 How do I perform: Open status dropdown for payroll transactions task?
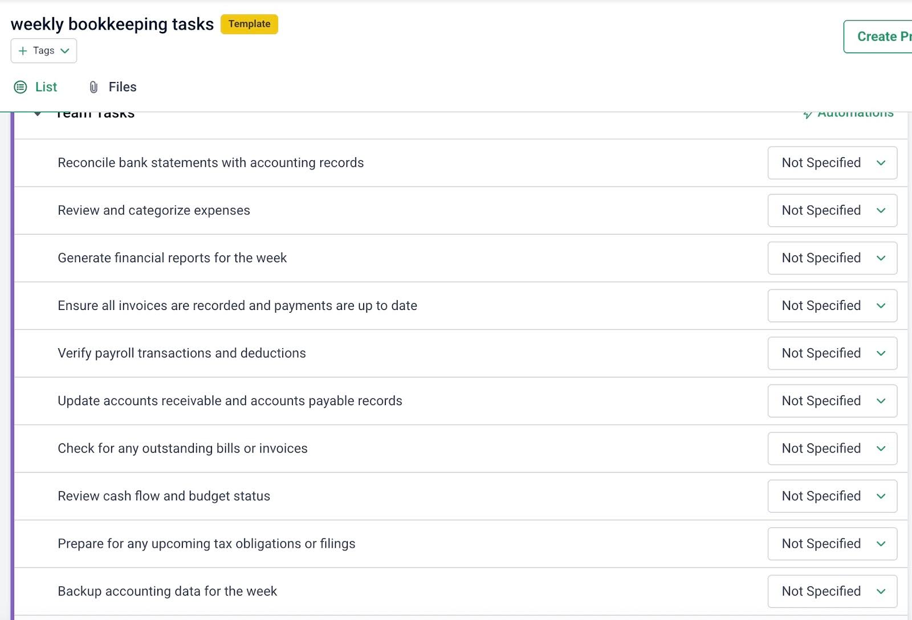coord(832,353)
